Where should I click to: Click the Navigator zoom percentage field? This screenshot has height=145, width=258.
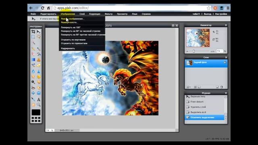[220, 51]
